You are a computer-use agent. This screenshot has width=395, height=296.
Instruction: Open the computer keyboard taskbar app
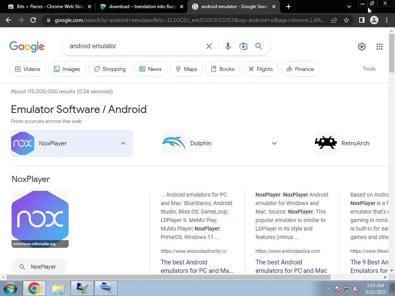(x=106, y=288)
